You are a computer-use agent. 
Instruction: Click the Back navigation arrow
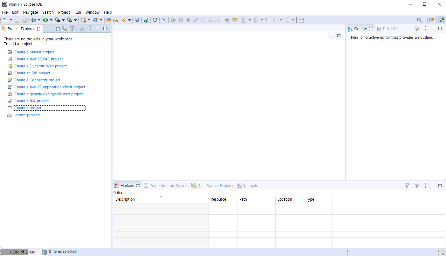275,20
